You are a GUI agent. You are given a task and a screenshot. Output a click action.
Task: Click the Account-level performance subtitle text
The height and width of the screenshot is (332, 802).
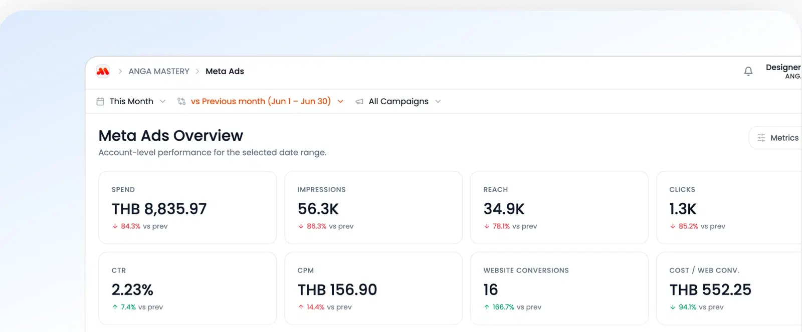tap(213, 152)
